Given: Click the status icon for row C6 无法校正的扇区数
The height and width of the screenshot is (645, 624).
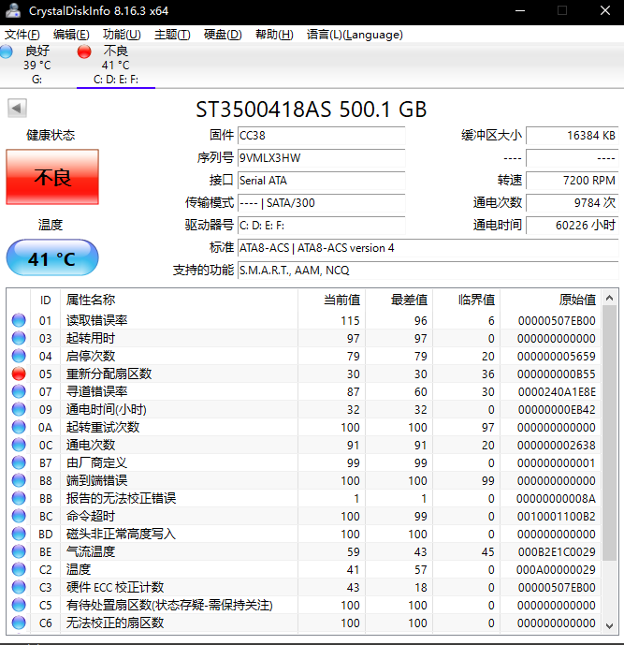Looking at the screenshot, I should (19, 623).
